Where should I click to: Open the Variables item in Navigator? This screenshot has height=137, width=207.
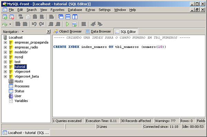click(x=21, y=101)
